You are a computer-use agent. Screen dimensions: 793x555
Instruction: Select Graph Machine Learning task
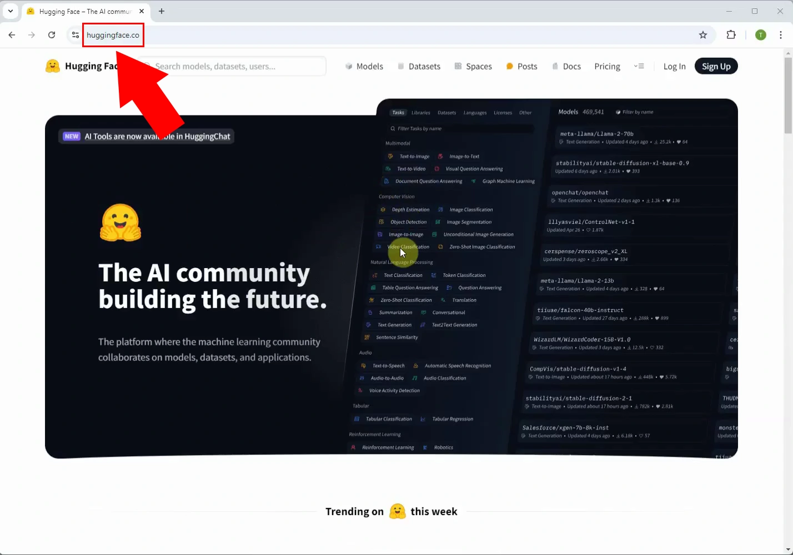[x=503, y=181]
